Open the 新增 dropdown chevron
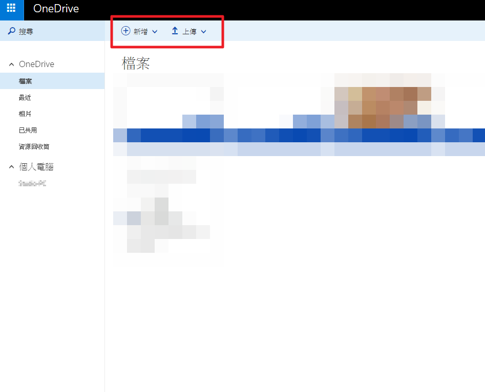The image size is (485, 392). 155,32
